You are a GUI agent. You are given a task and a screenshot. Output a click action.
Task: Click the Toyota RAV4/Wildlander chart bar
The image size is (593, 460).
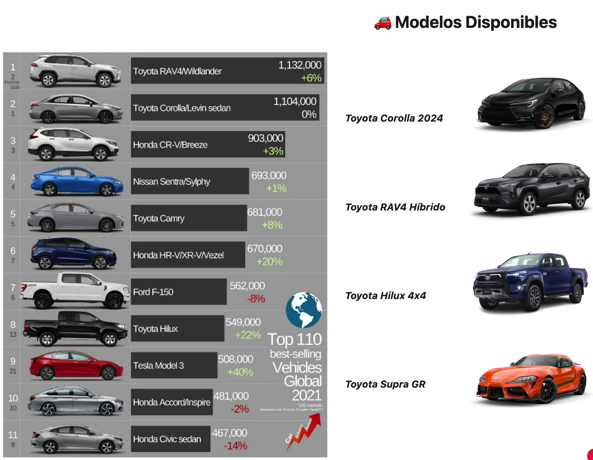click(x=227, y=71)
